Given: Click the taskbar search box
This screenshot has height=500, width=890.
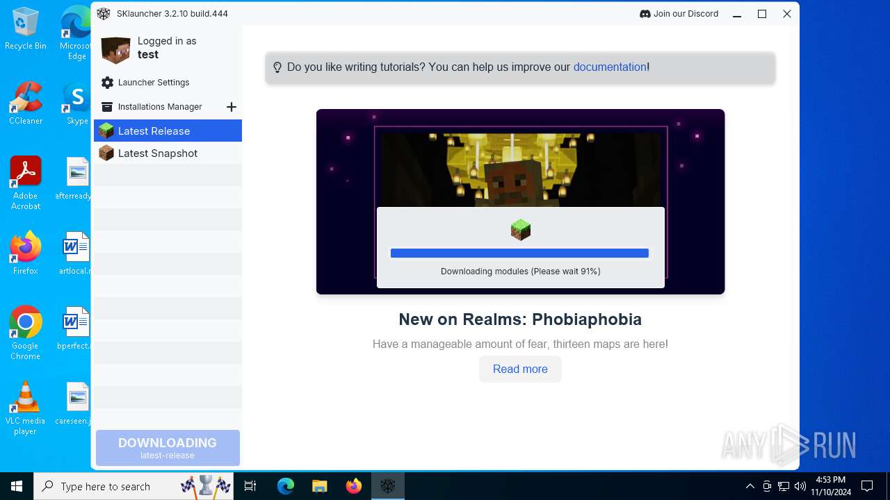Looking at the screenshot, I should pos(133,486).
